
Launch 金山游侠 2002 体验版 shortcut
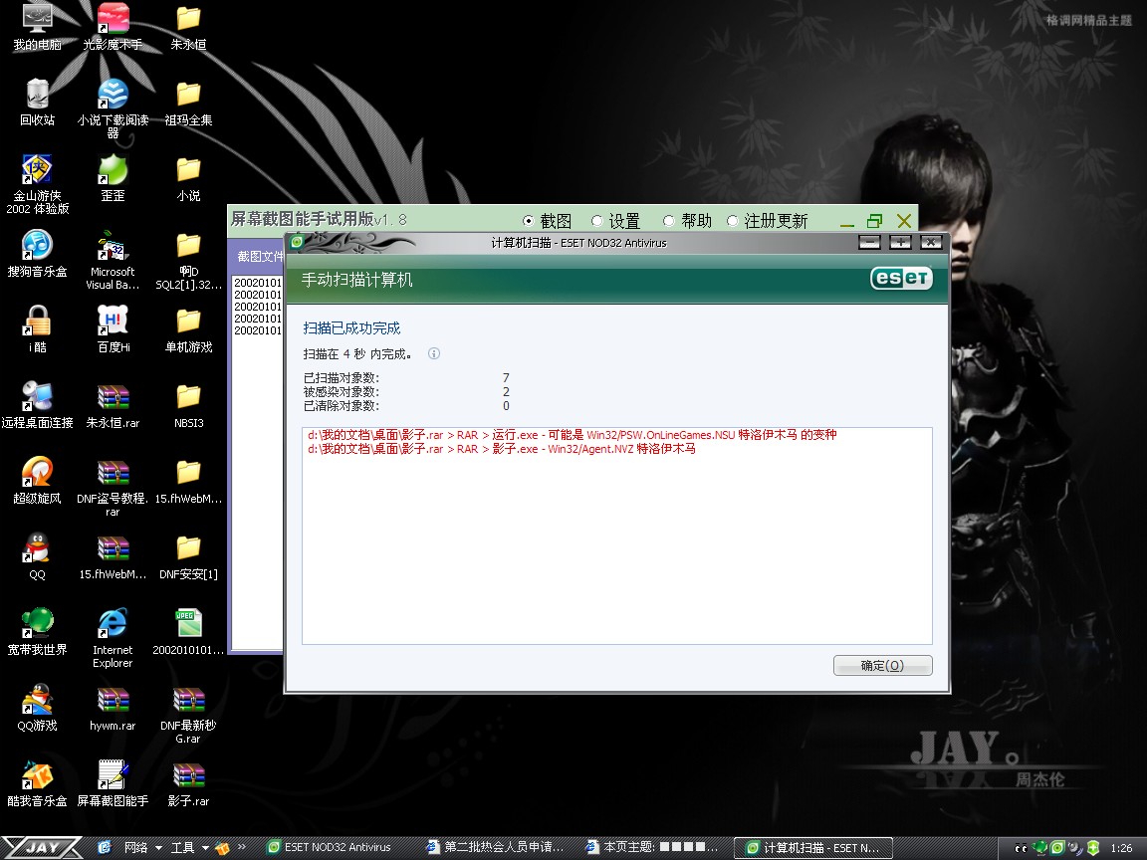37,184
